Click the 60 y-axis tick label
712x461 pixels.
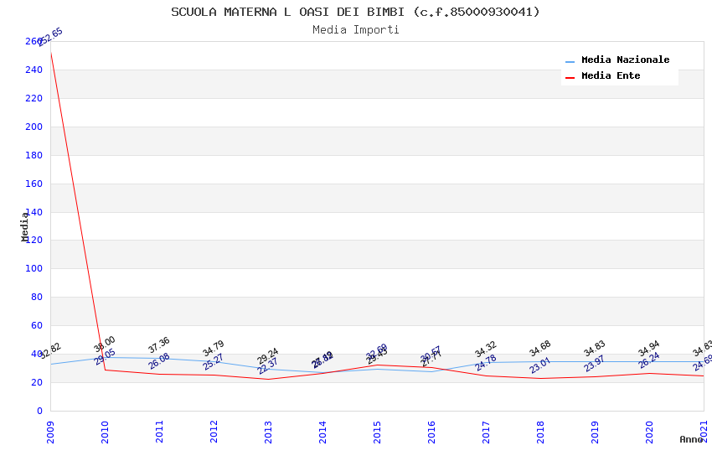tap(37, 325)
